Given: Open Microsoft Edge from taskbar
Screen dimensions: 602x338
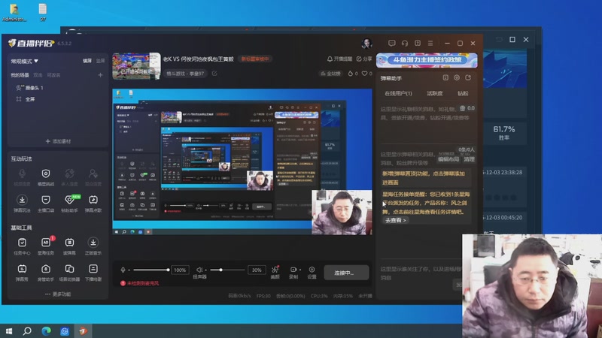Looking at the screenshot, I should point(46,330).
